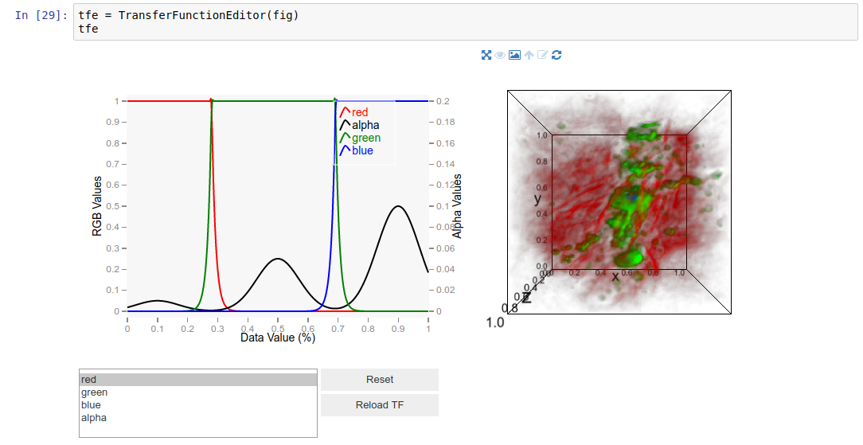Click the In [29] cell prompt
This screenshot has width=863, height=445.
click(41, 15)
